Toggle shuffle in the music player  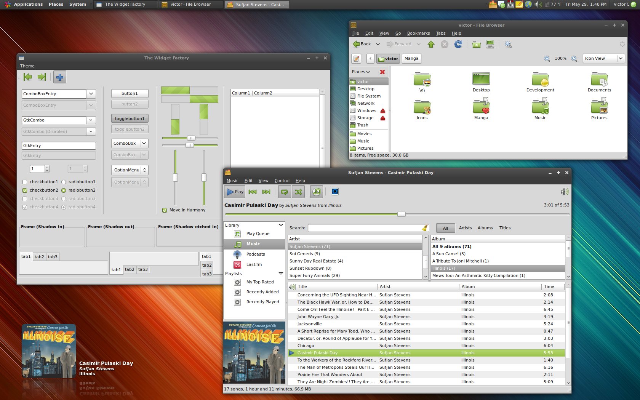298,192
